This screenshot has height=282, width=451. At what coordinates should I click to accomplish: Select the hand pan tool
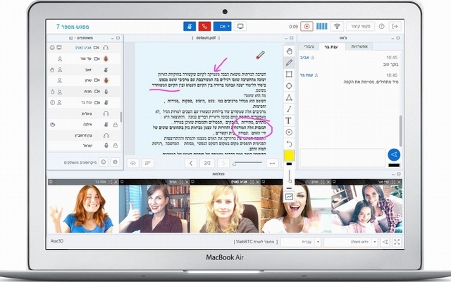[289, 51]
